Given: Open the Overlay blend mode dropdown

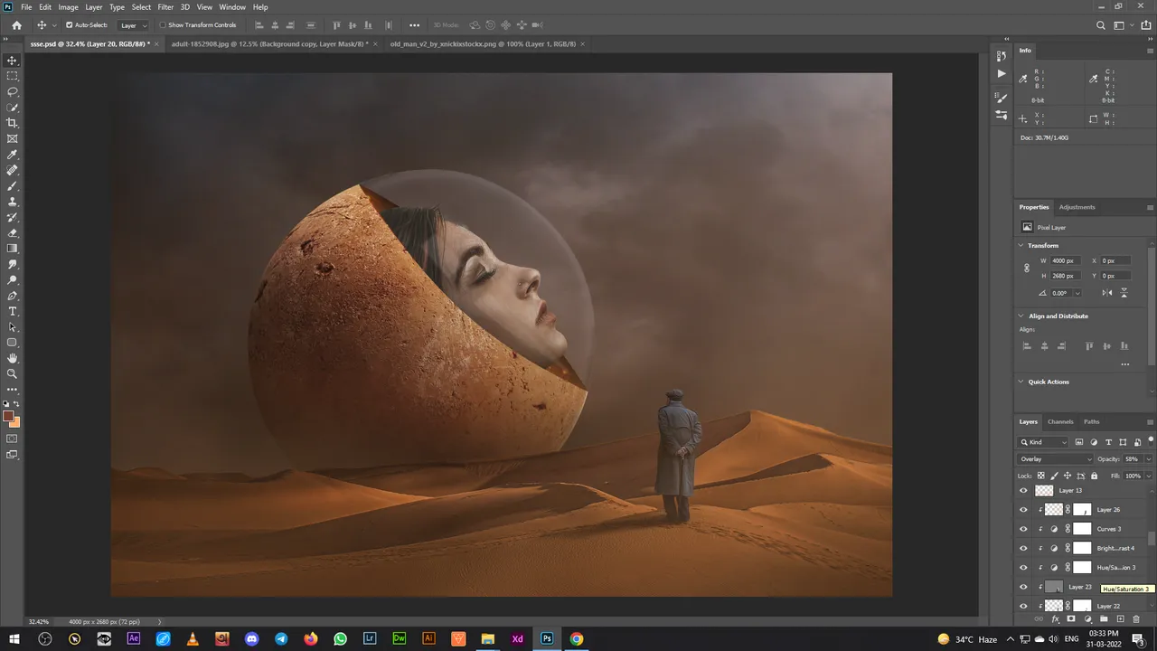Looking at the screenshot, I should (1056, 459).
